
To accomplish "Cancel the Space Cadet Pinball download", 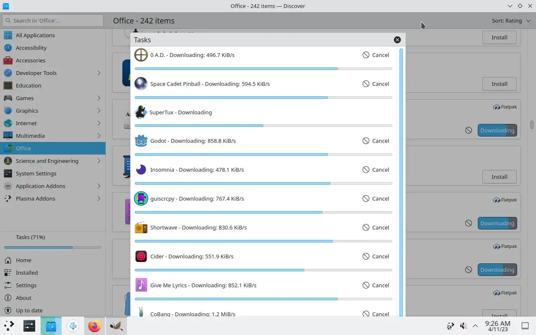I will [376, 84].
